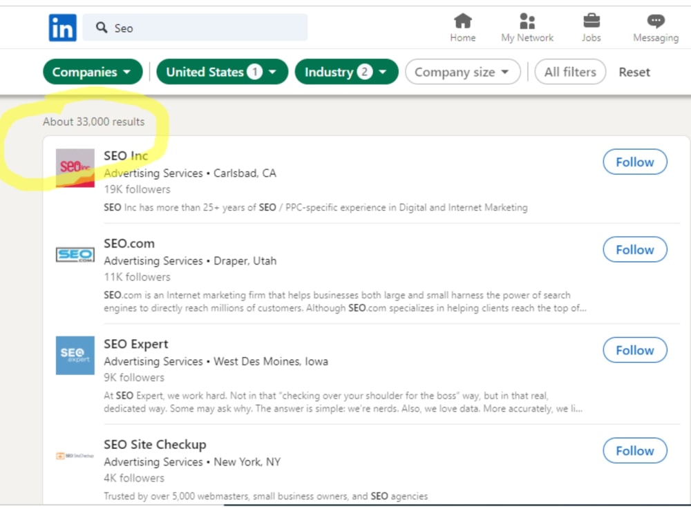
Task: Click the SEO Inc company logo
Action: 75,168
